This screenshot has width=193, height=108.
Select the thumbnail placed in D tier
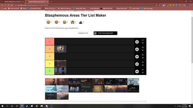60,71
